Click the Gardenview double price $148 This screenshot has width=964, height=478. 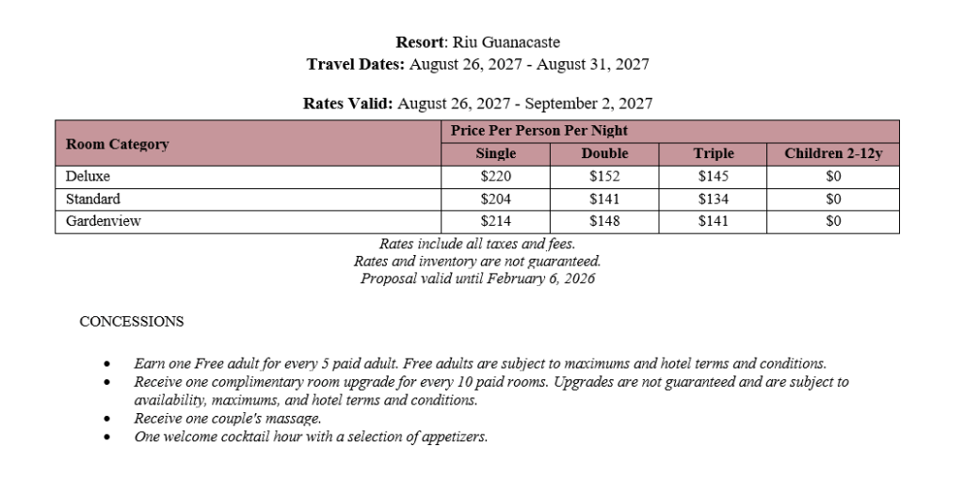pos(604,222)
